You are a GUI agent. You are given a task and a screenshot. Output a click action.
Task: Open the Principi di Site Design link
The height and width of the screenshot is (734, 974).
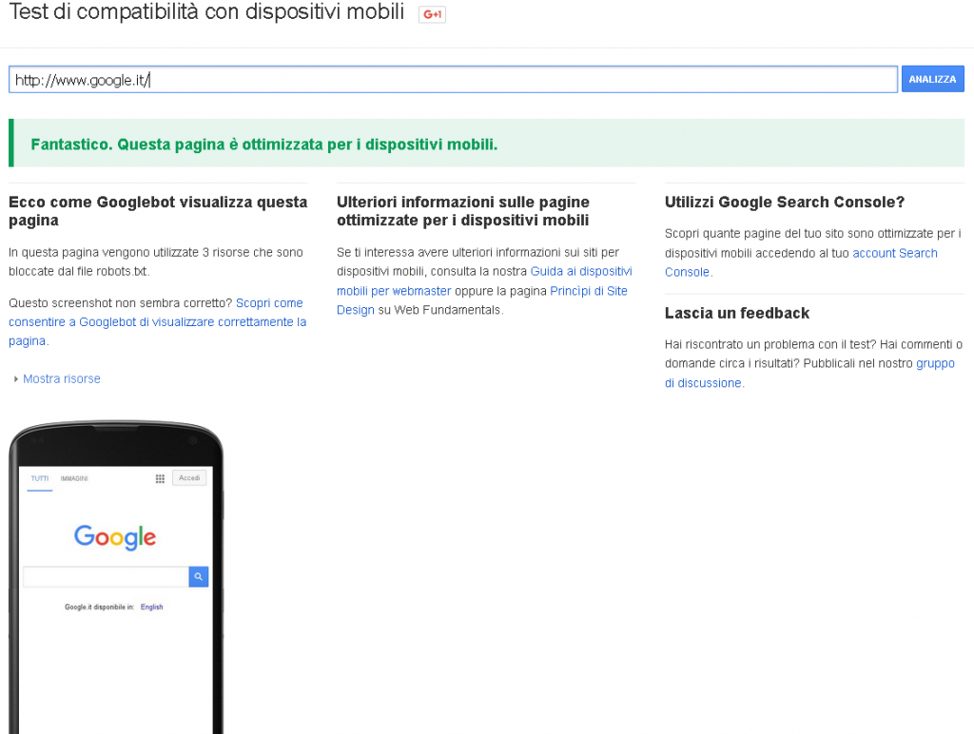482,299
